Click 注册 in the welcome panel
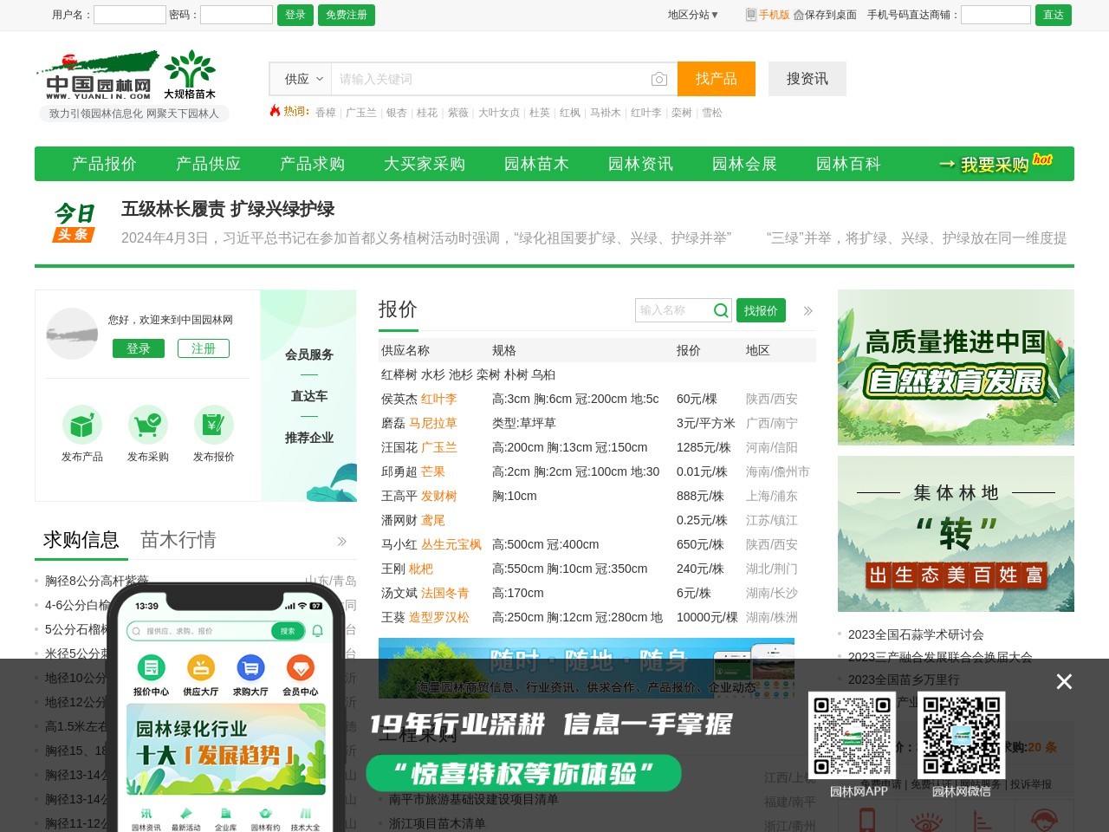Image resolution: width=1109 pixels, height=832 pixels. 204,348
